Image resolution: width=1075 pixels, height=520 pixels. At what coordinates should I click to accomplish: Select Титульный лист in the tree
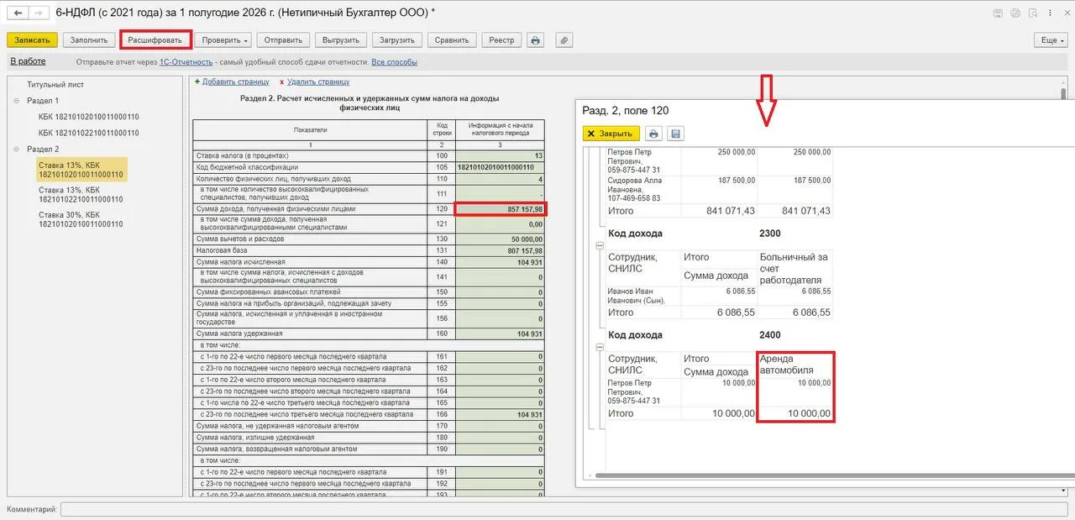pos(55,85)
